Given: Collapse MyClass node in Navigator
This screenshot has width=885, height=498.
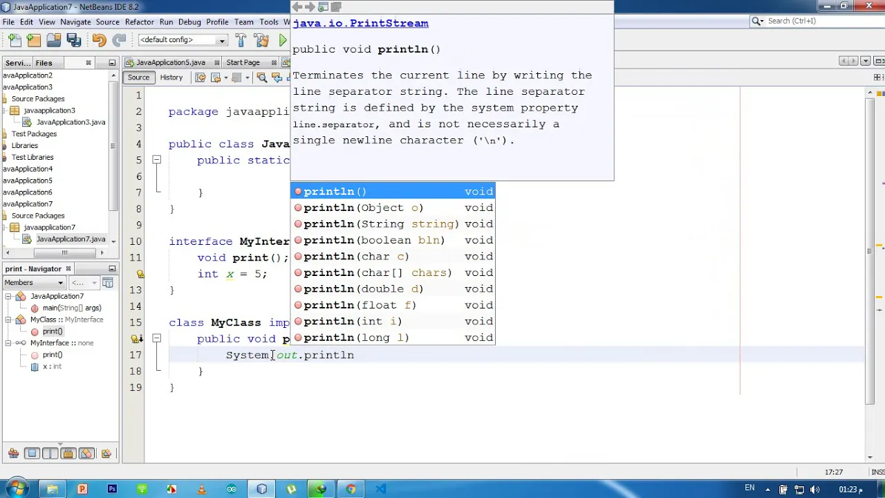Looking at the screenshot, I should 8,320.
